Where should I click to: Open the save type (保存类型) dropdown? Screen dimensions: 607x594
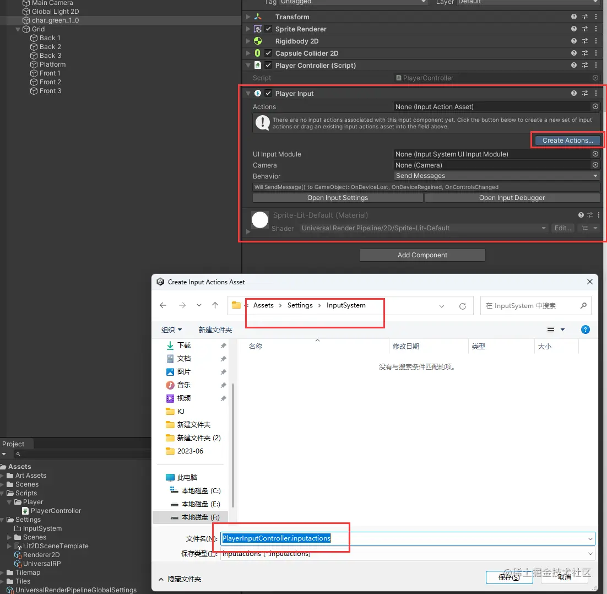590,554
